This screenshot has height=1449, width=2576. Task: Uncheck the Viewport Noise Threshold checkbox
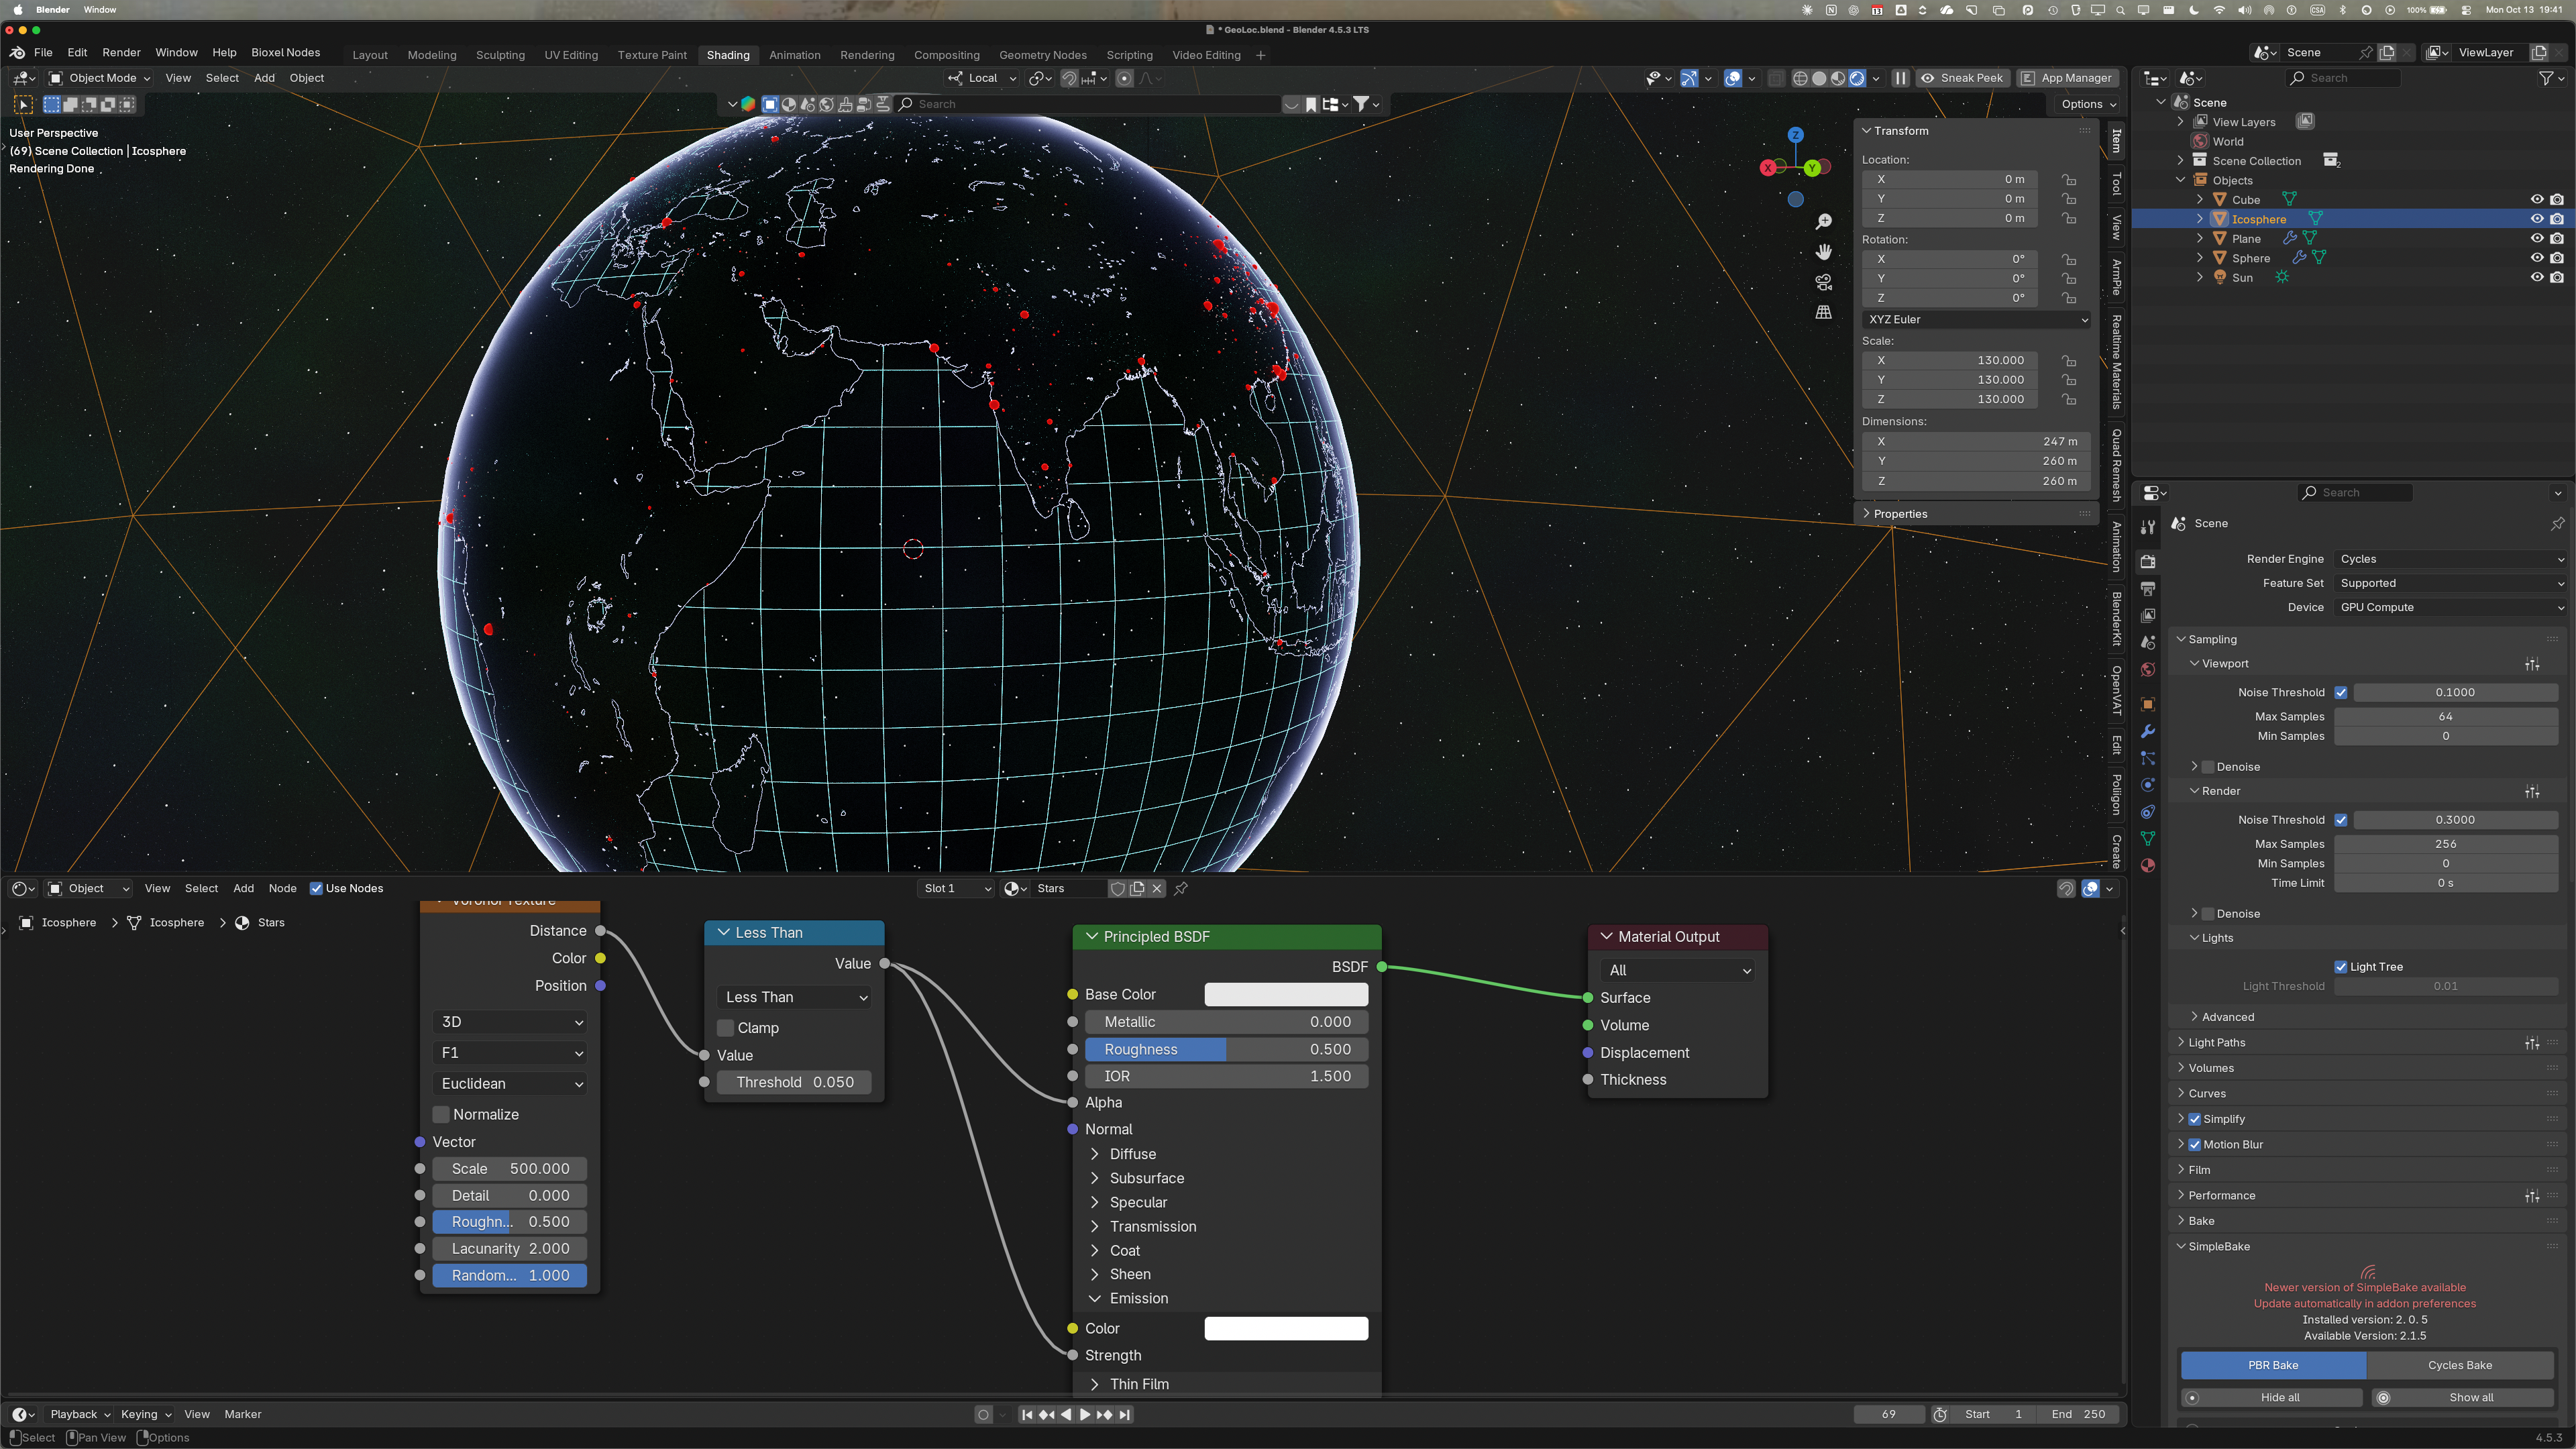tap(2341, 692)
